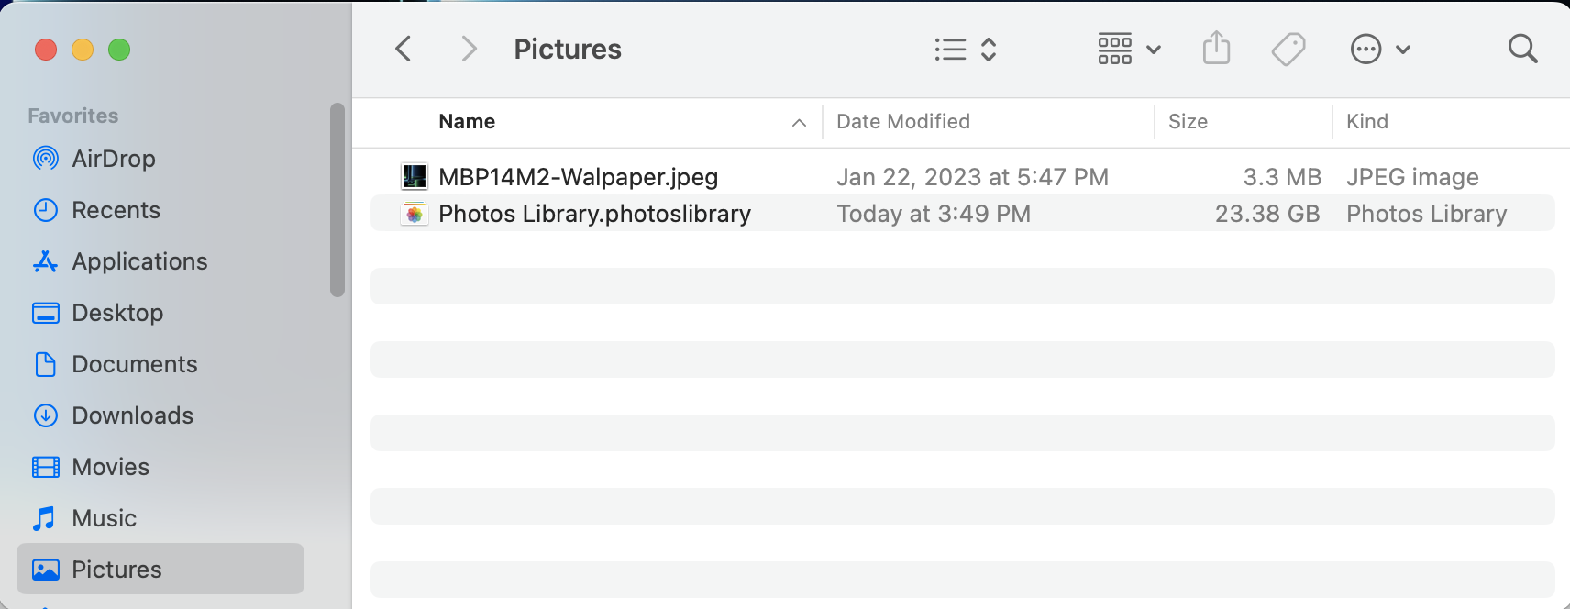Expand the group-by options dropdown
Screen dimensions: 1570x609
[1129, 49]
